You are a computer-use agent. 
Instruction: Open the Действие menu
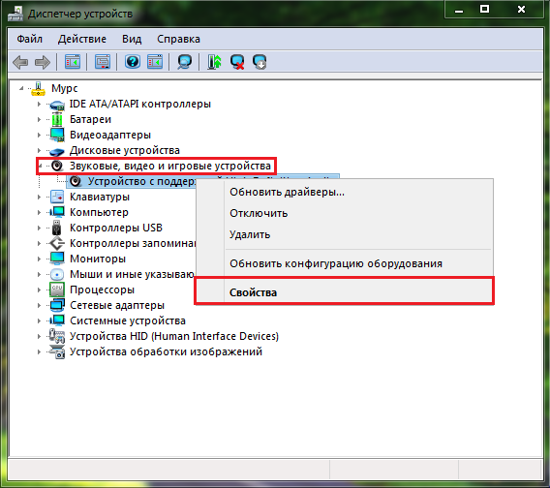click(82, 39)
